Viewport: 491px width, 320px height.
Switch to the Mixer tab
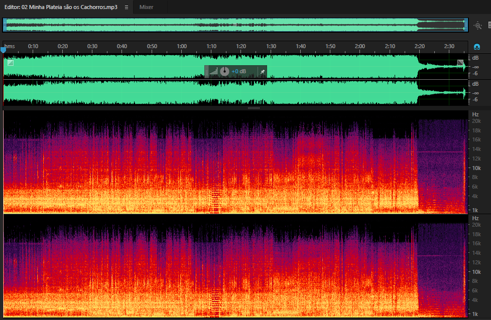point(146,7)
